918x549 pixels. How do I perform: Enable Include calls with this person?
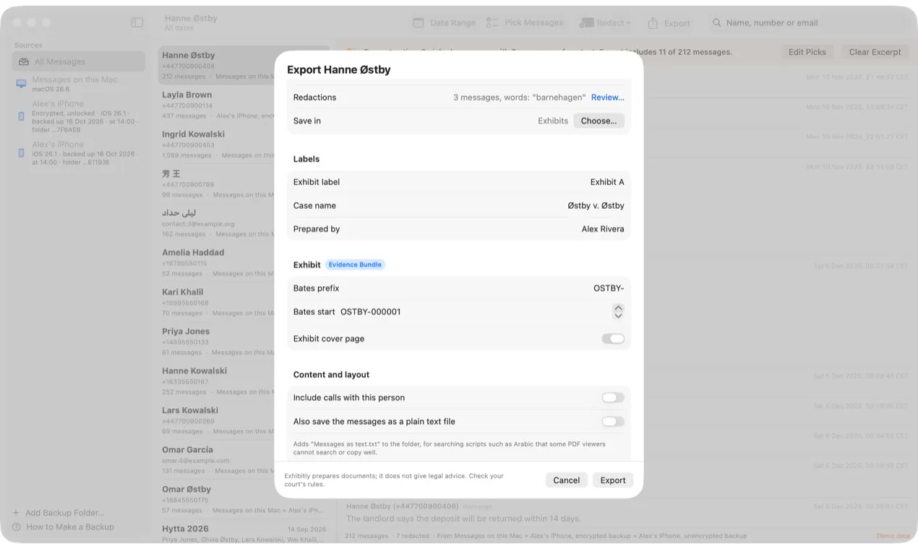pyautogui.click(x=613, y=398)
